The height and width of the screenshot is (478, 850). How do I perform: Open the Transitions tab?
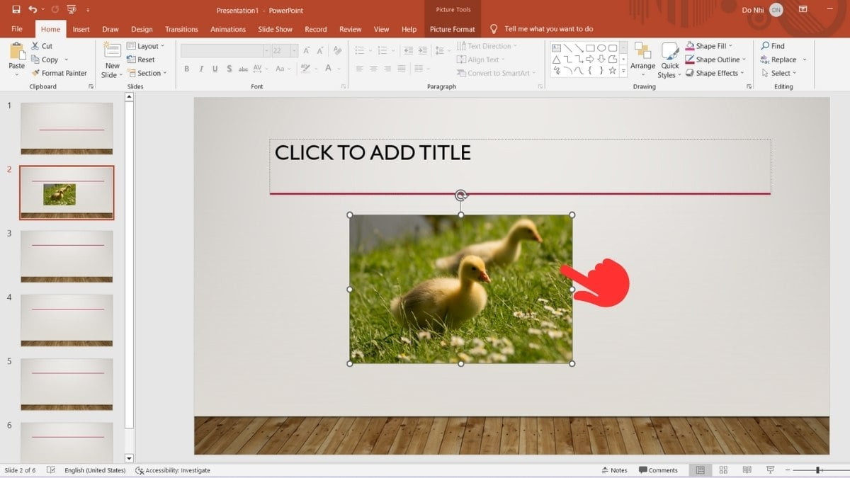point(181,29)
